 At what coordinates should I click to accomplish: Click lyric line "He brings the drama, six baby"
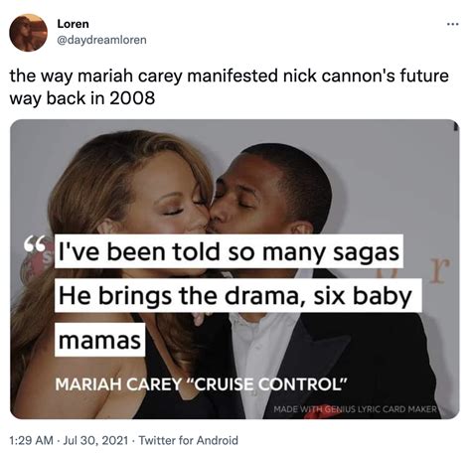coord(238,295)
